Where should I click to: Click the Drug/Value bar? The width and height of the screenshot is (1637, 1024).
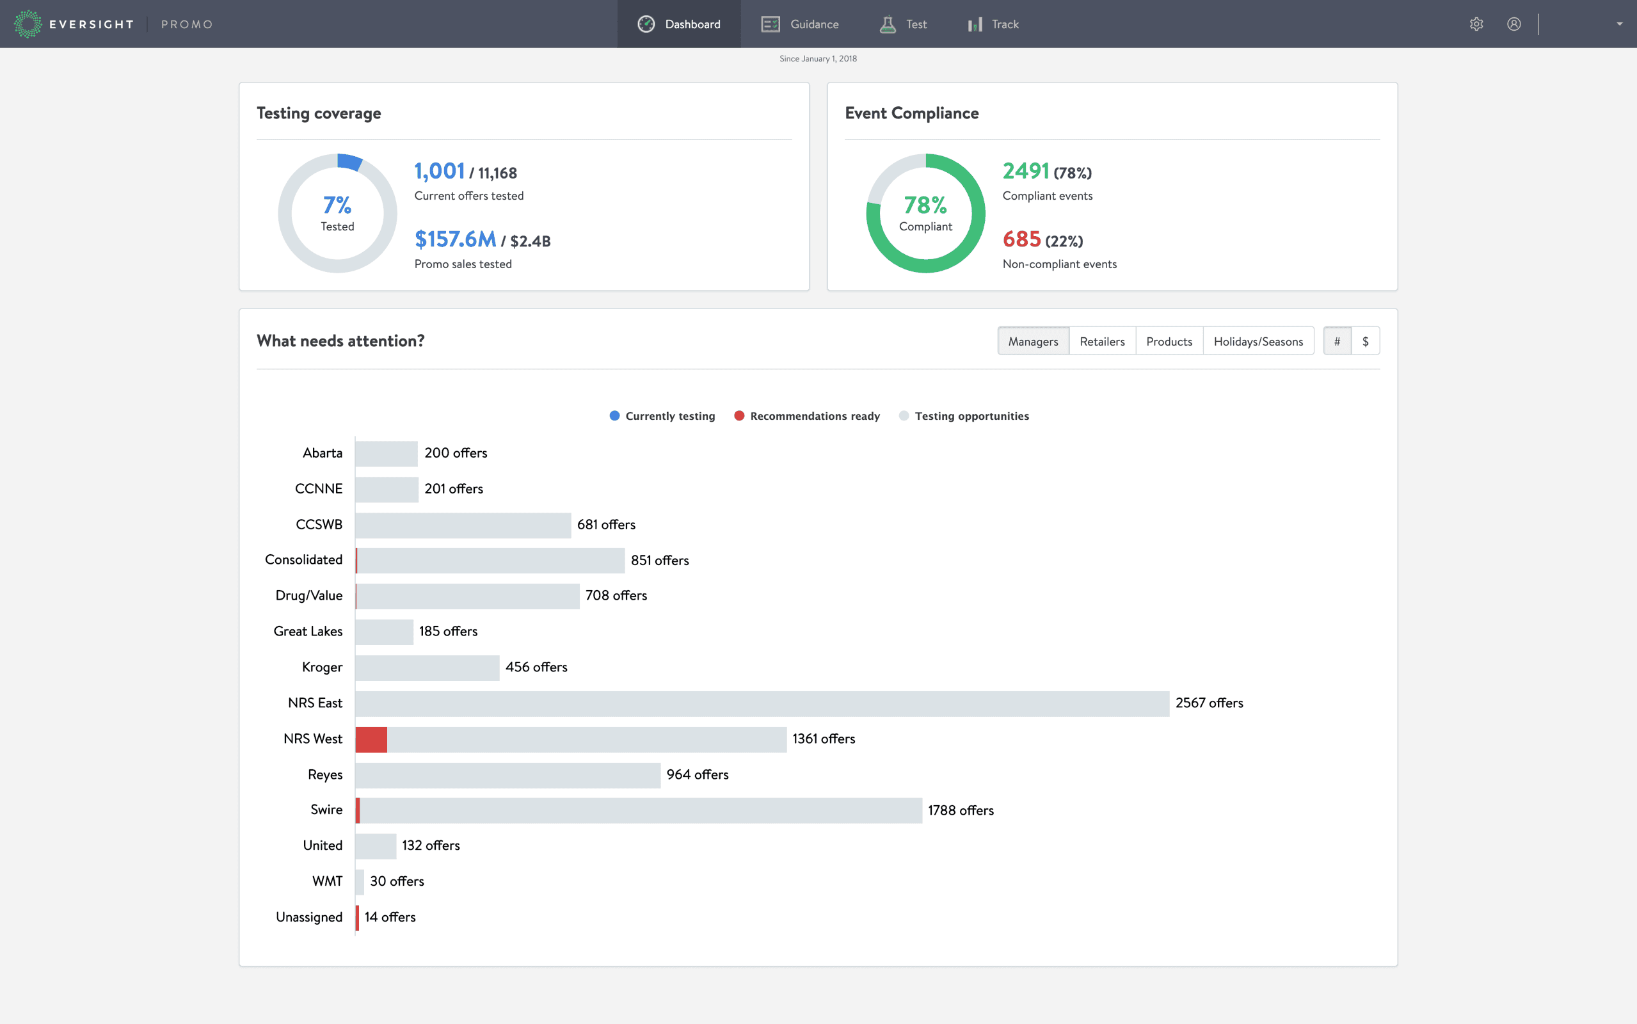(x=467, y=596)
